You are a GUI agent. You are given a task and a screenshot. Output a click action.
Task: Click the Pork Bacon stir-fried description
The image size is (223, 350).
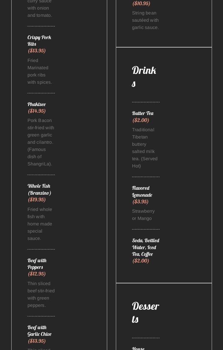pyautogui.click(x=41, y=142)
